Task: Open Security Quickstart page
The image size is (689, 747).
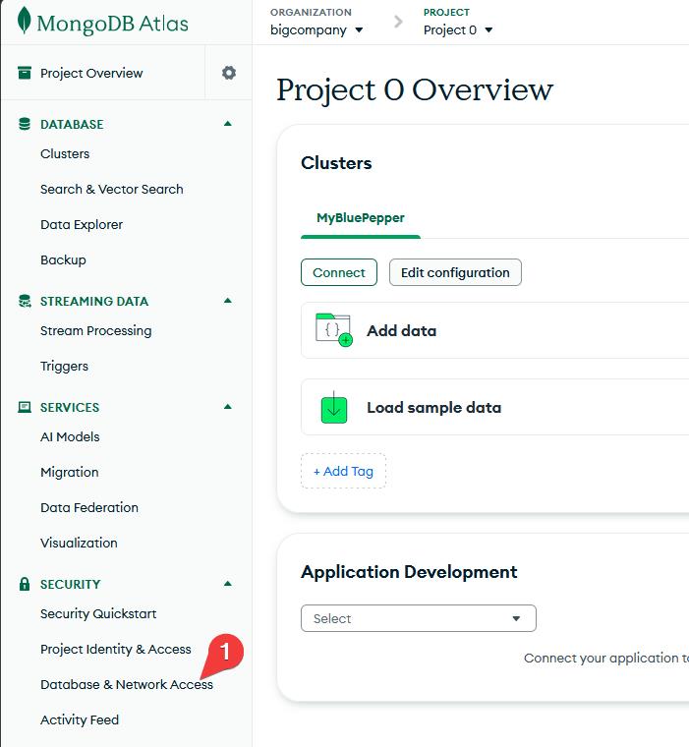Action: click(98, 613)
